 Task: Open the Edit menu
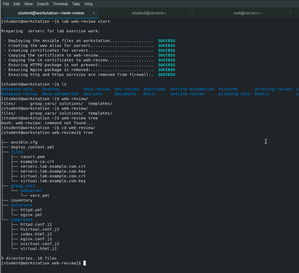click(x=17, y=4)
